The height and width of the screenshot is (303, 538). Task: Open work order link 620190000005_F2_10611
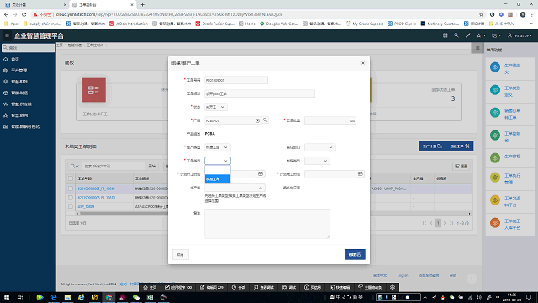96,189
